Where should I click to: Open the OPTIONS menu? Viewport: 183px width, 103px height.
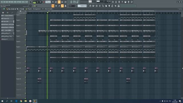(x=19, y=2)
